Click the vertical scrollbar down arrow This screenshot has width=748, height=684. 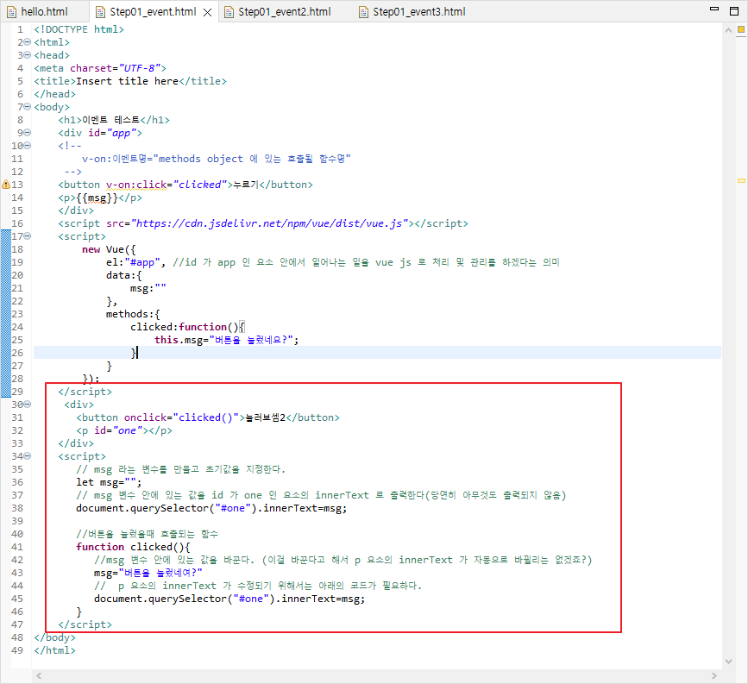[x=728, y=661]
